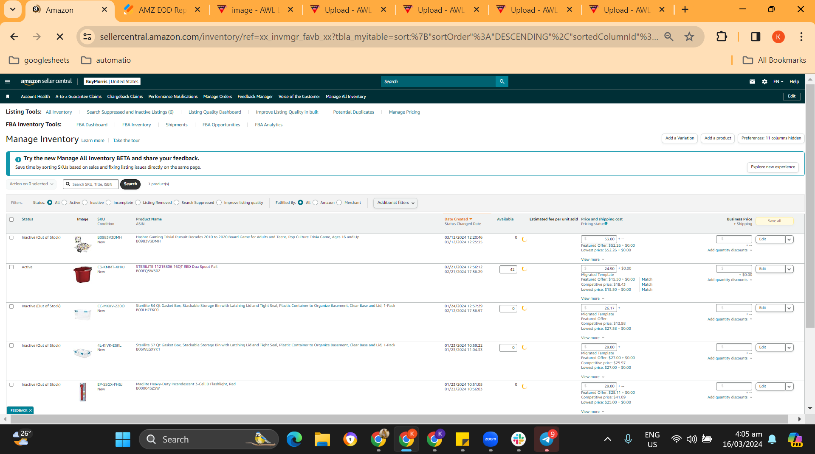Click the page's horizontal scrollbar
This screenshot has width=815, height=454.
click(x=399, y=419)
